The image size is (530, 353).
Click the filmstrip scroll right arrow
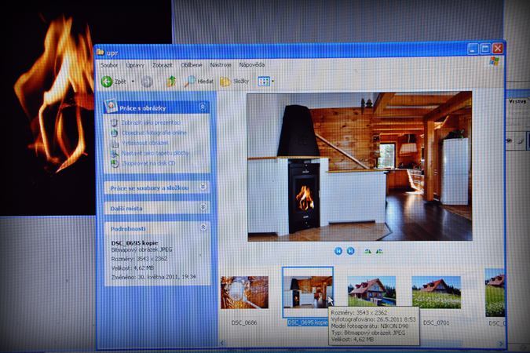[500, 344]
